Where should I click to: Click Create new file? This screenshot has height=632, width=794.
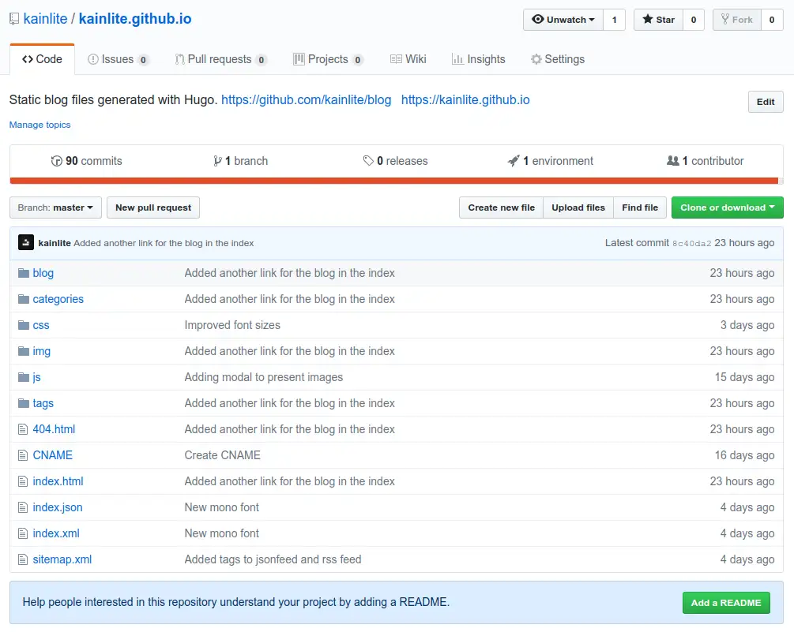click(502, 208)
